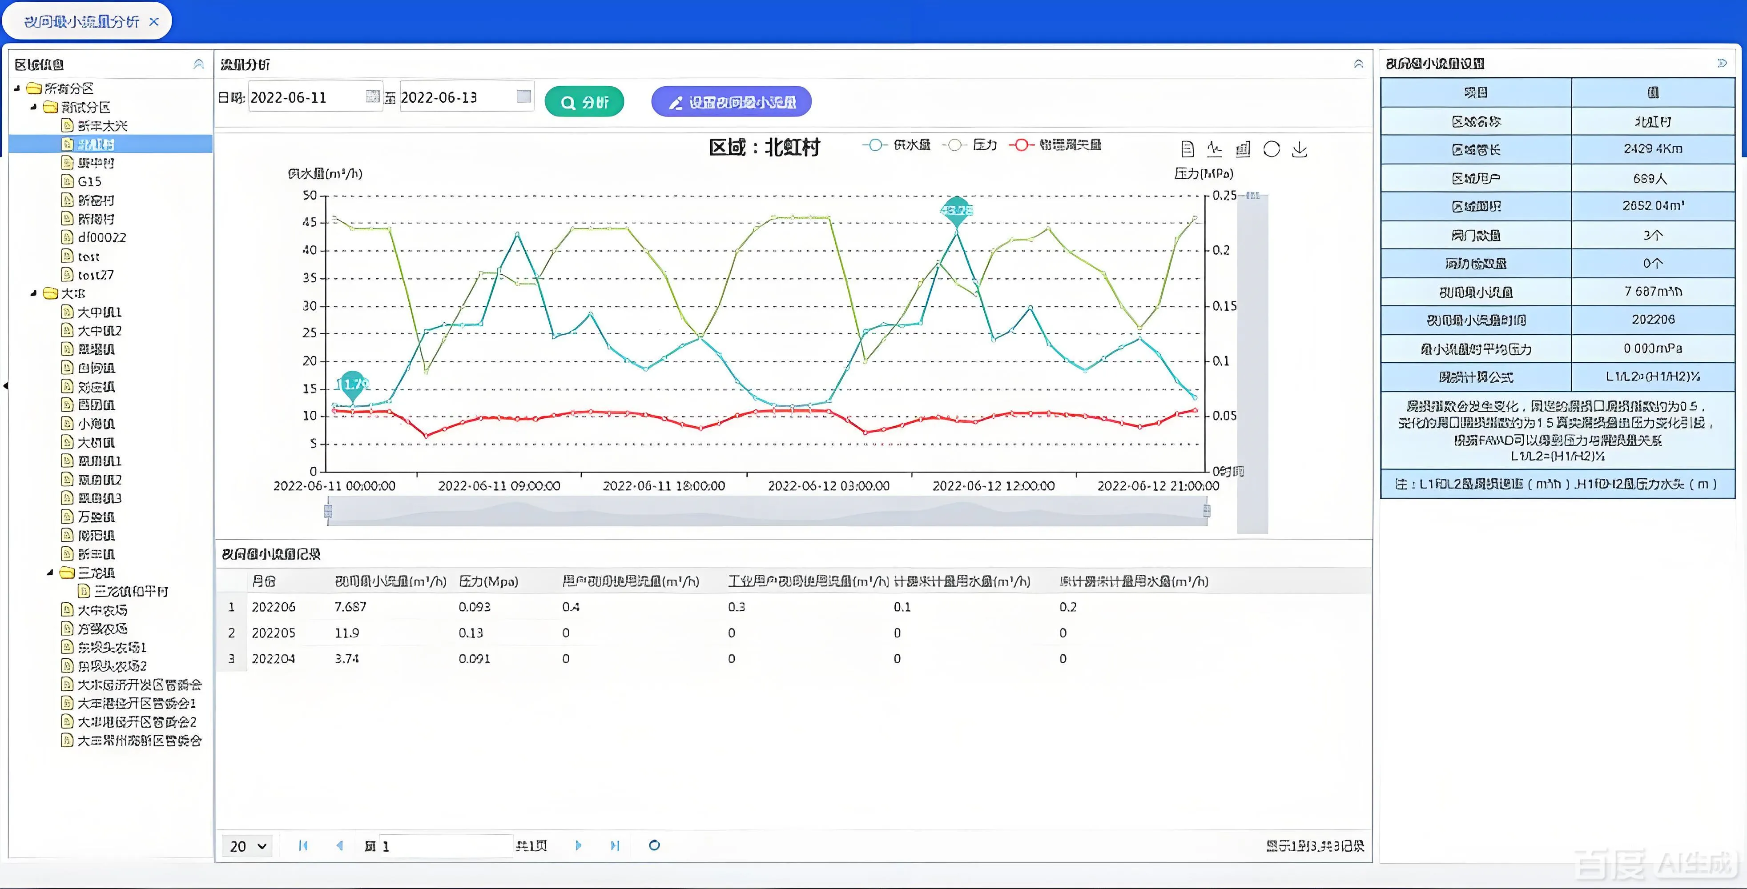Collapse the root node of the area tree
1747x889 pixels.
18,88
